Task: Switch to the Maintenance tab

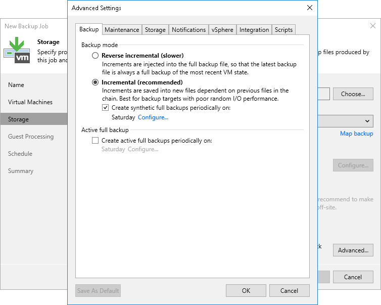Action: (x=122, y=30)
